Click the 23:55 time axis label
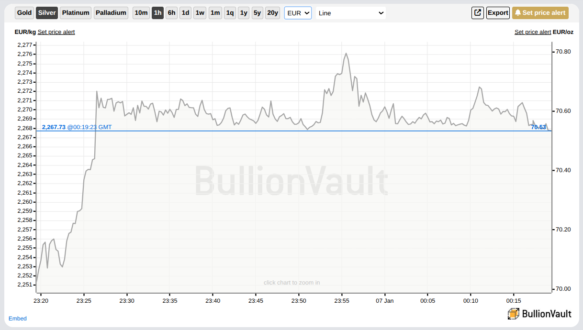The height and width of the screenshot is (330, 583). [342, 301]
